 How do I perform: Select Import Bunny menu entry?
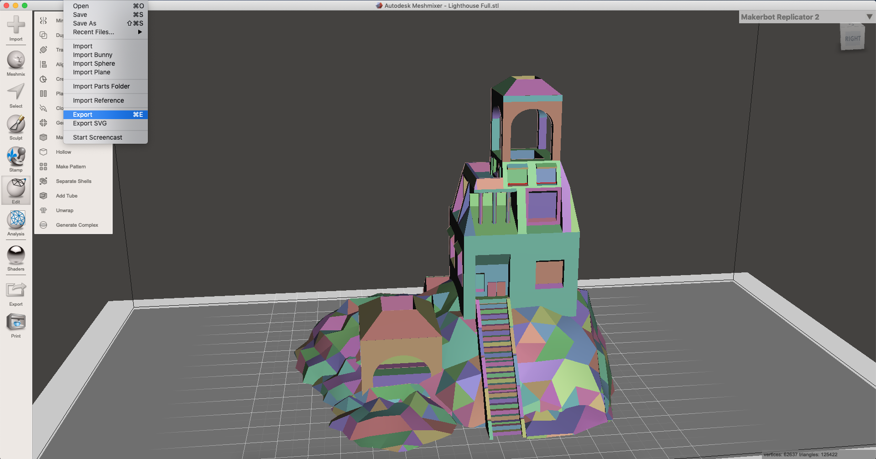click(x=105, y=55)
